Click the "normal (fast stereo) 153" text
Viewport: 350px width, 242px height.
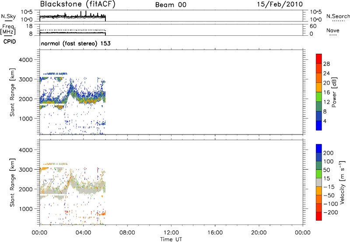(x=76, y=43)
